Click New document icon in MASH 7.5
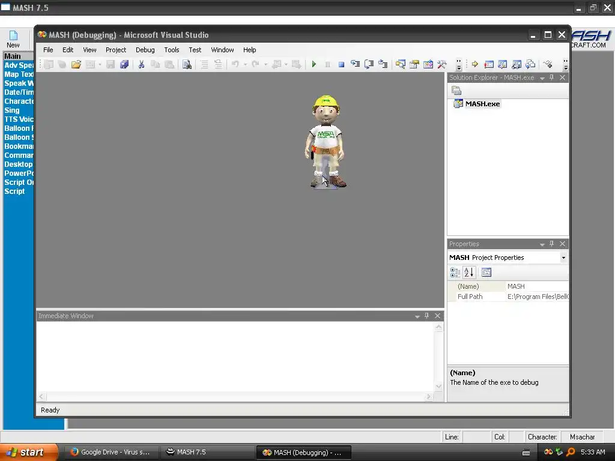 [13, 39]
